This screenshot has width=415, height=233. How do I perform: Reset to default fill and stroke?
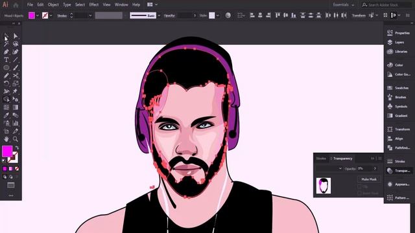4,161
